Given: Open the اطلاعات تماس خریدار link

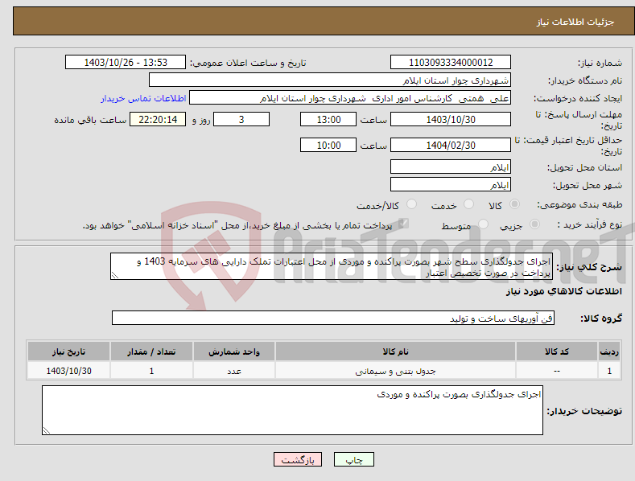Looking at the screenshot, I should point(143,98).
